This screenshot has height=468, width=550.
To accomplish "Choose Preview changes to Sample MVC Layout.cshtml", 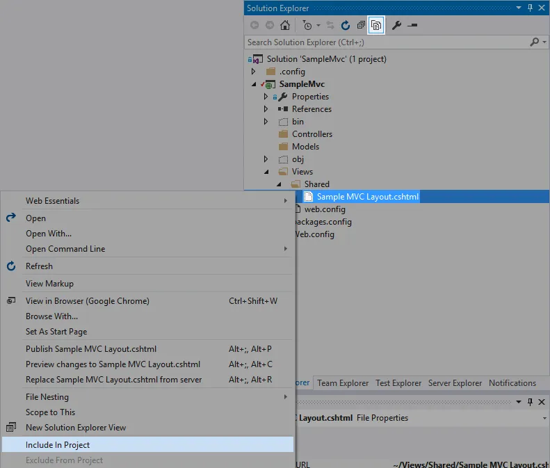I will click(147, 364).
